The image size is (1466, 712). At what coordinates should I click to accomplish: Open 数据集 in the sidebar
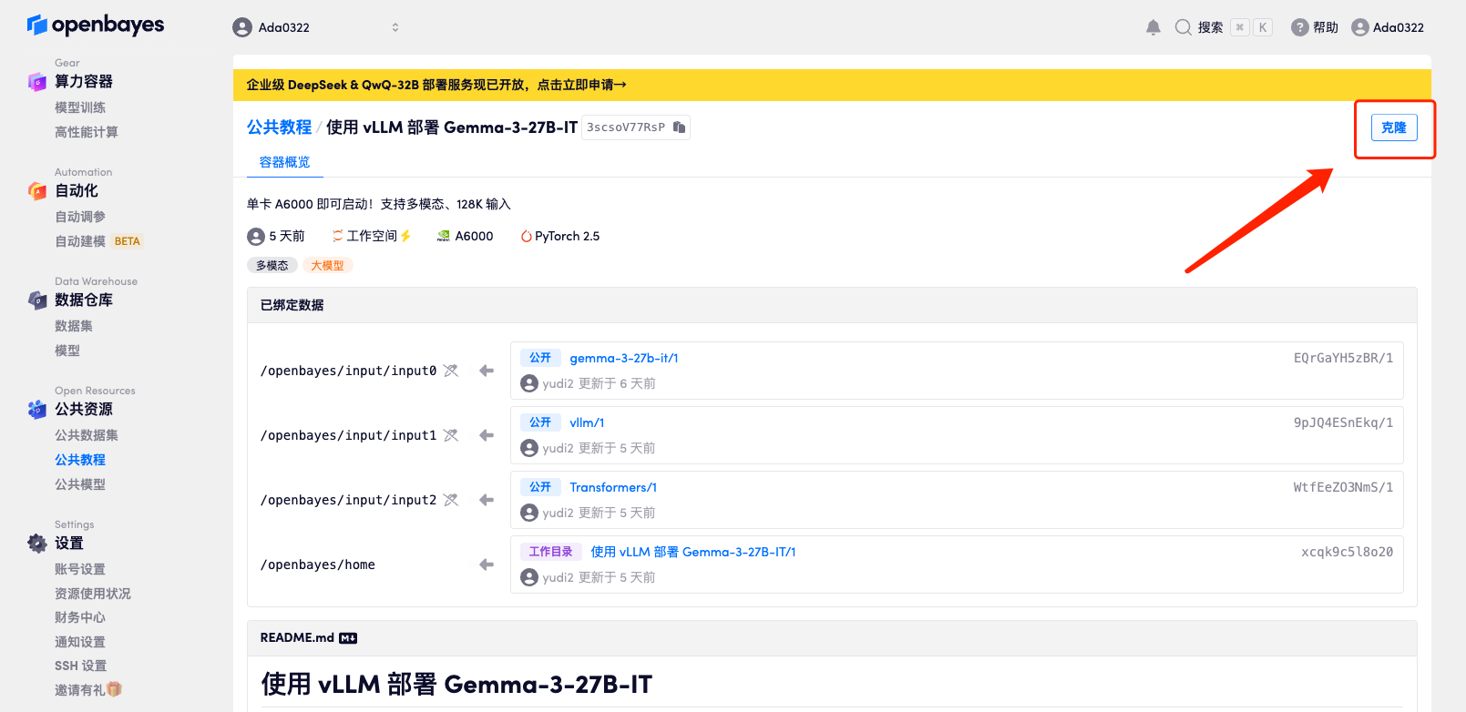pos(74,326)
